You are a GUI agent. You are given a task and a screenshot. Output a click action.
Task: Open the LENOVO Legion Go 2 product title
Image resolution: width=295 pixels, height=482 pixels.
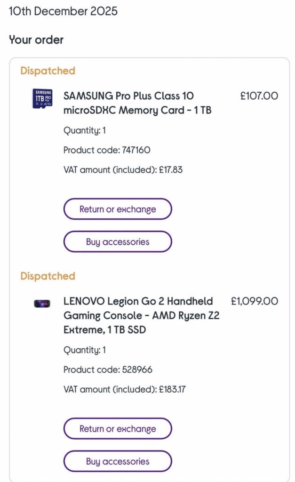coord(141,315)
